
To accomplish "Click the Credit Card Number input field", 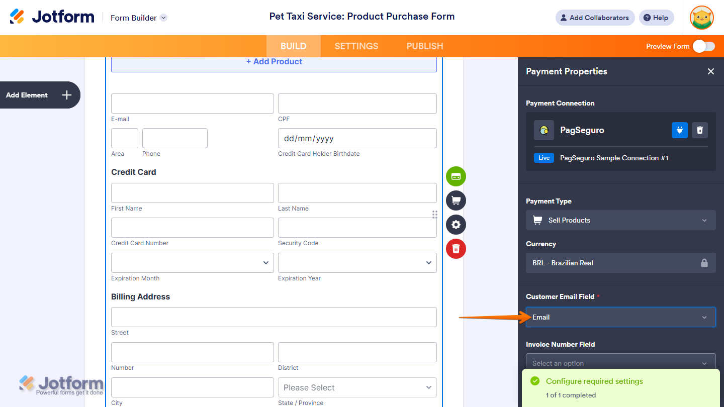I will coord(192,228).
